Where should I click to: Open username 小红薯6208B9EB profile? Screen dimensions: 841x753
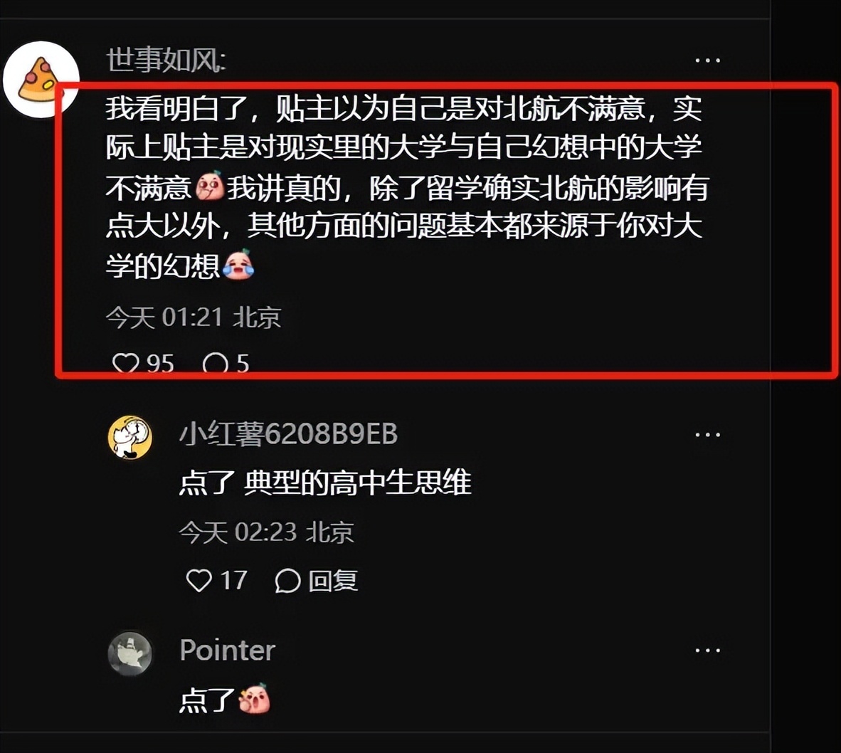[x=289, y=434]
